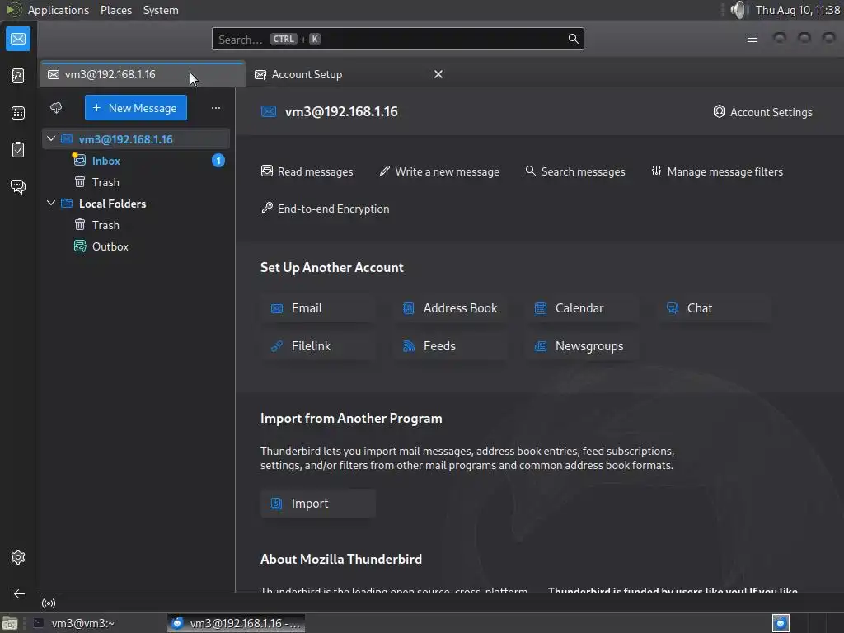Viewport: 844px width, 633px height.
Task: Open the Address Book space icon
Action: coord(18,76)
